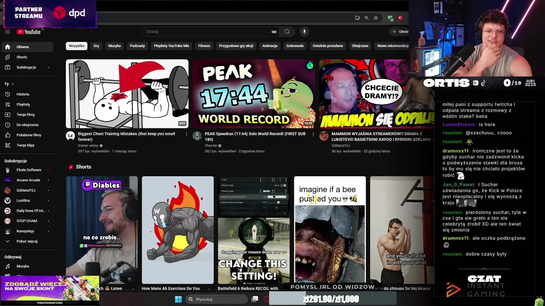Select the Gry filter chip

click(x=96, y=46)
